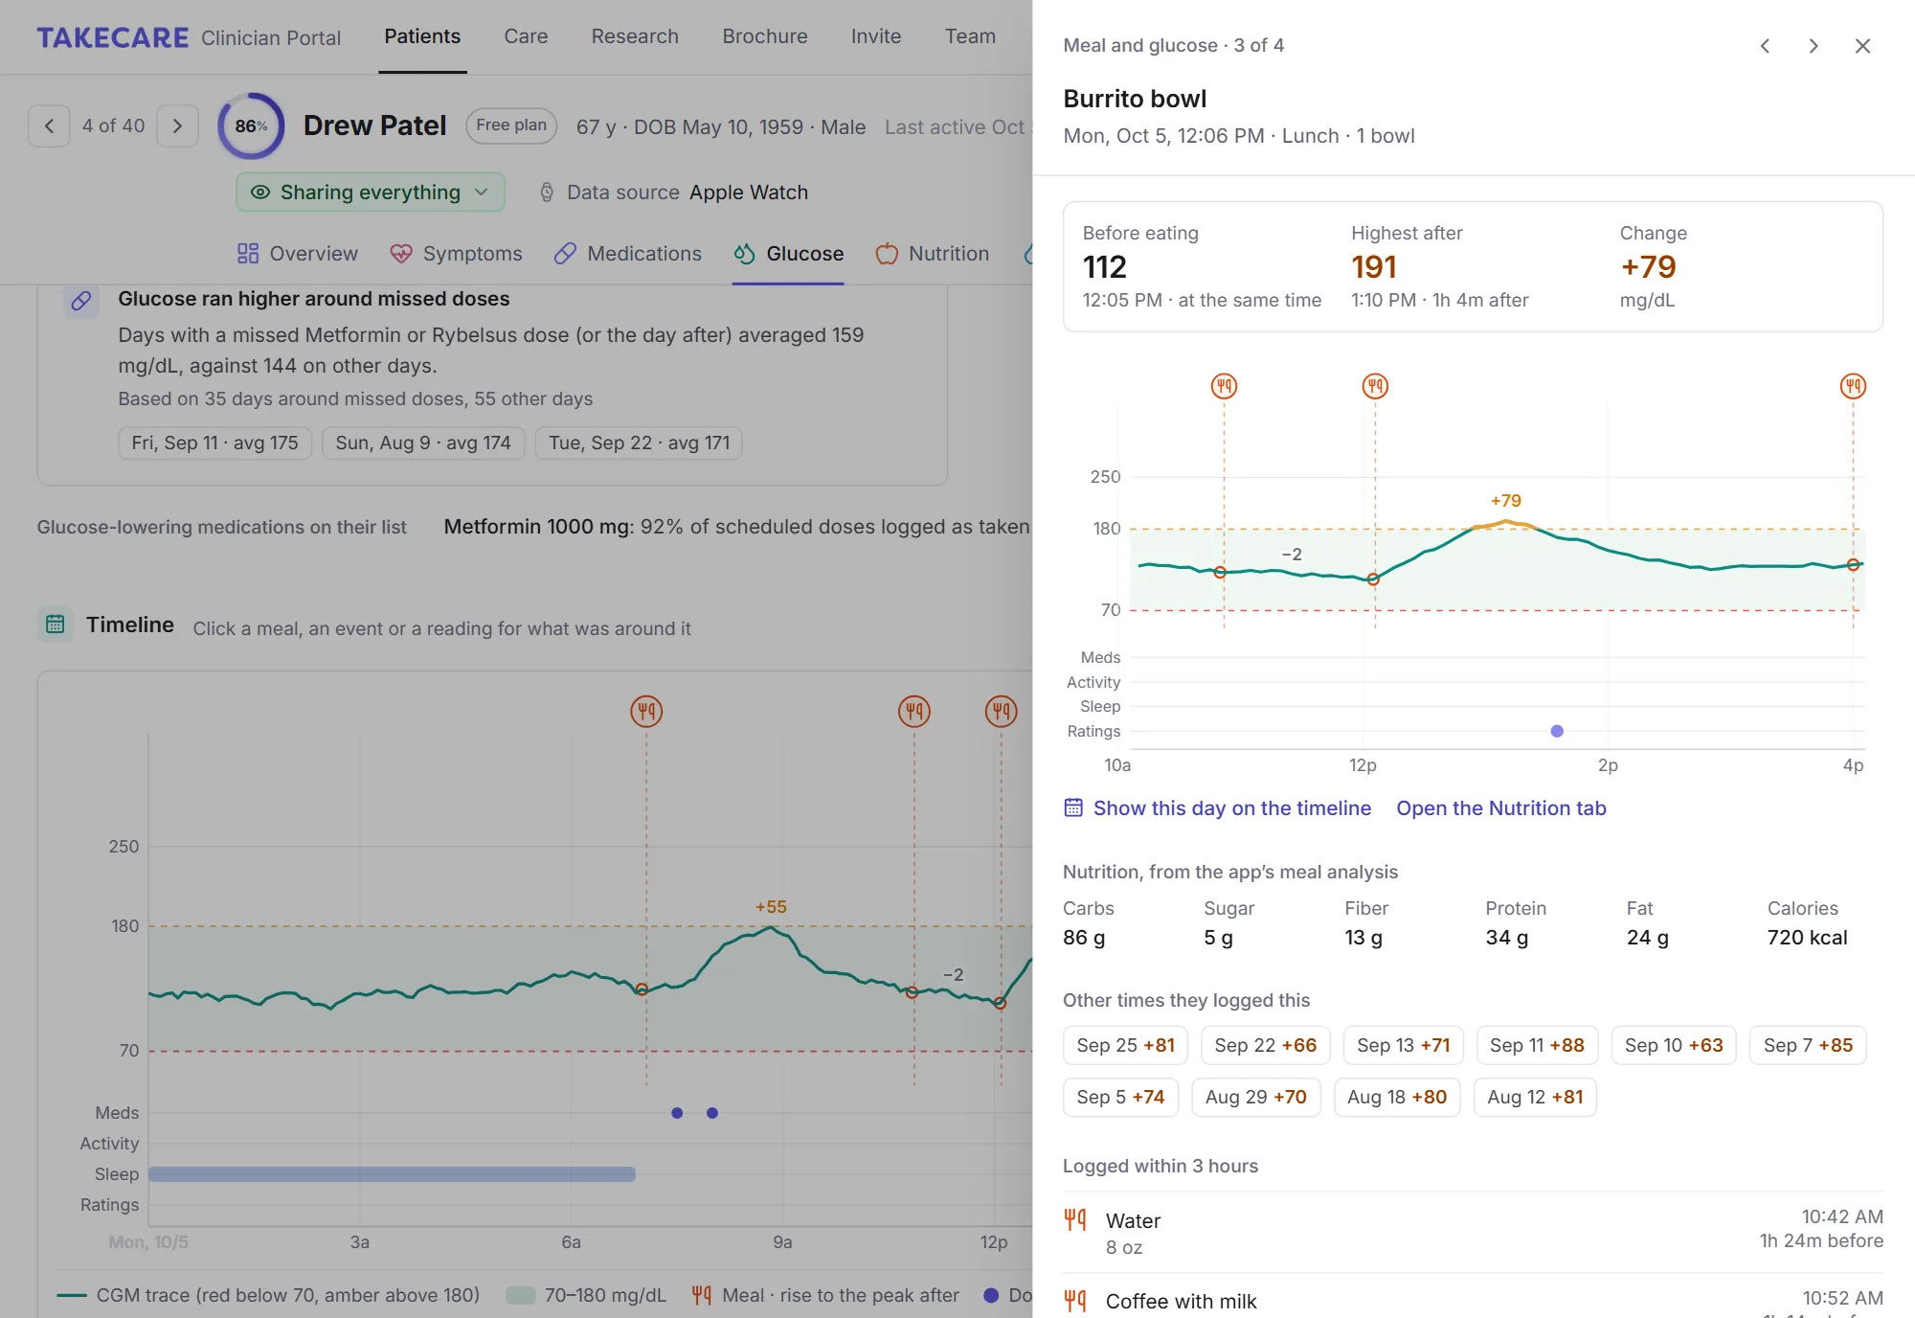The width and height of the screenshot is (1915, 1318).
Task: Go to next meal in side panel
Action: (1813, 46)
